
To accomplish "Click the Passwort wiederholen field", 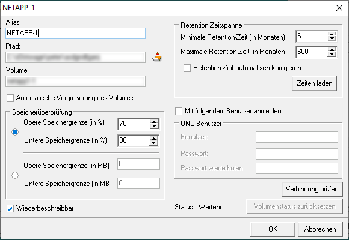I will 297,168.
